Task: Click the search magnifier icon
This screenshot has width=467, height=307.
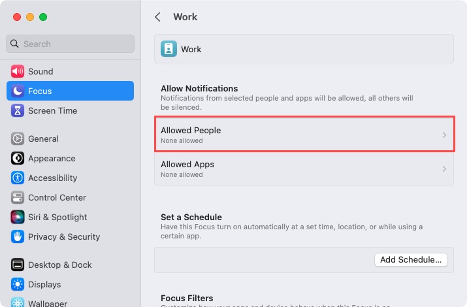Action: point(14,44)
